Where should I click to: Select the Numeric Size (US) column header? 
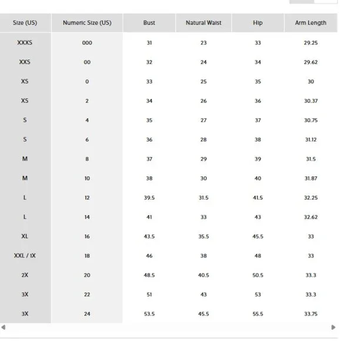click(87, 23)
